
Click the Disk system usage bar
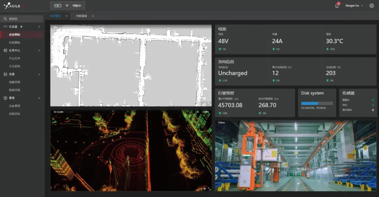[317, 104]
